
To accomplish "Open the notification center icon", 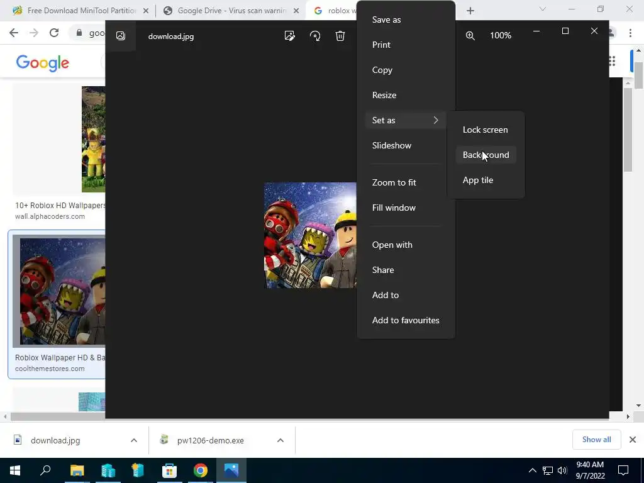I will pos(623,470).
